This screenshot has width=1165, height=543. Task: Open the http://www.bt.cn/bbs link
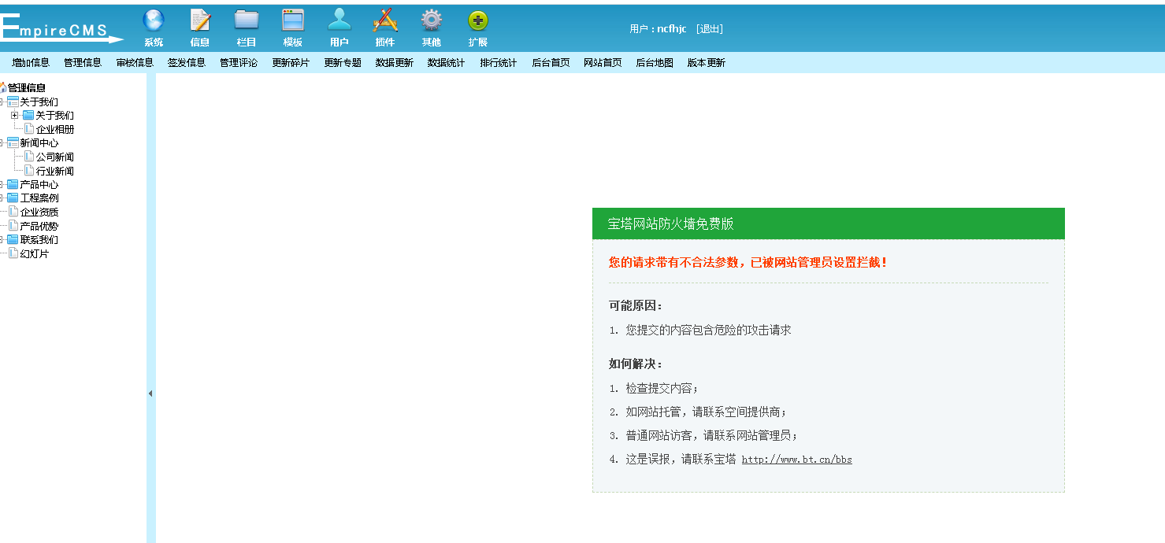click(796, 460)
